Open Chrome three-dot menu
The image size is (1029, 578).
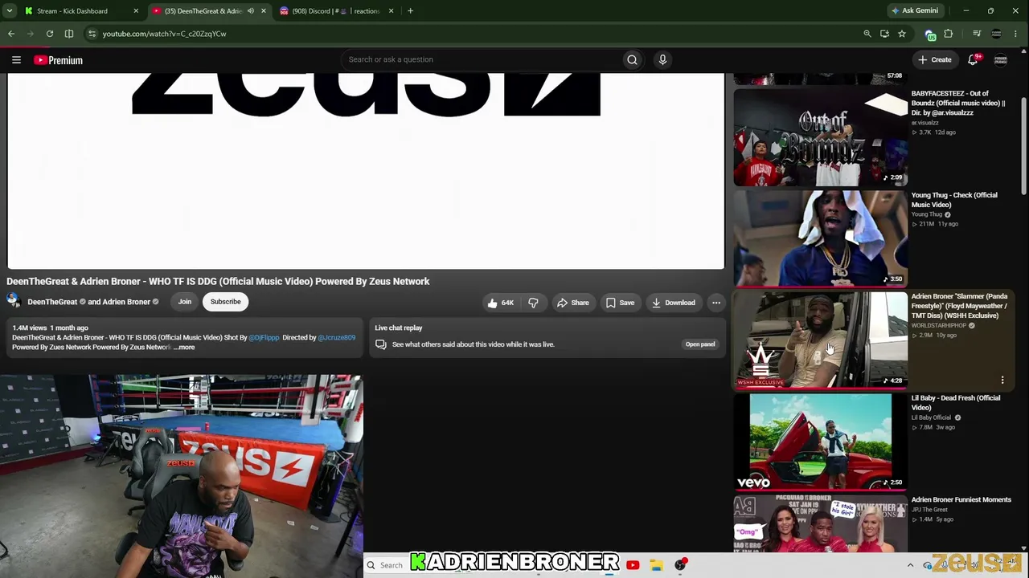pos(1015,34)
